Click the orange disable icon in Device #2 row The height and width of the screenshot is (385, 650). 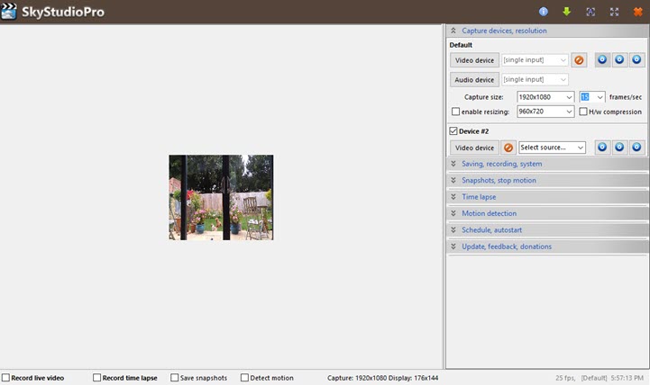[508, 148]
